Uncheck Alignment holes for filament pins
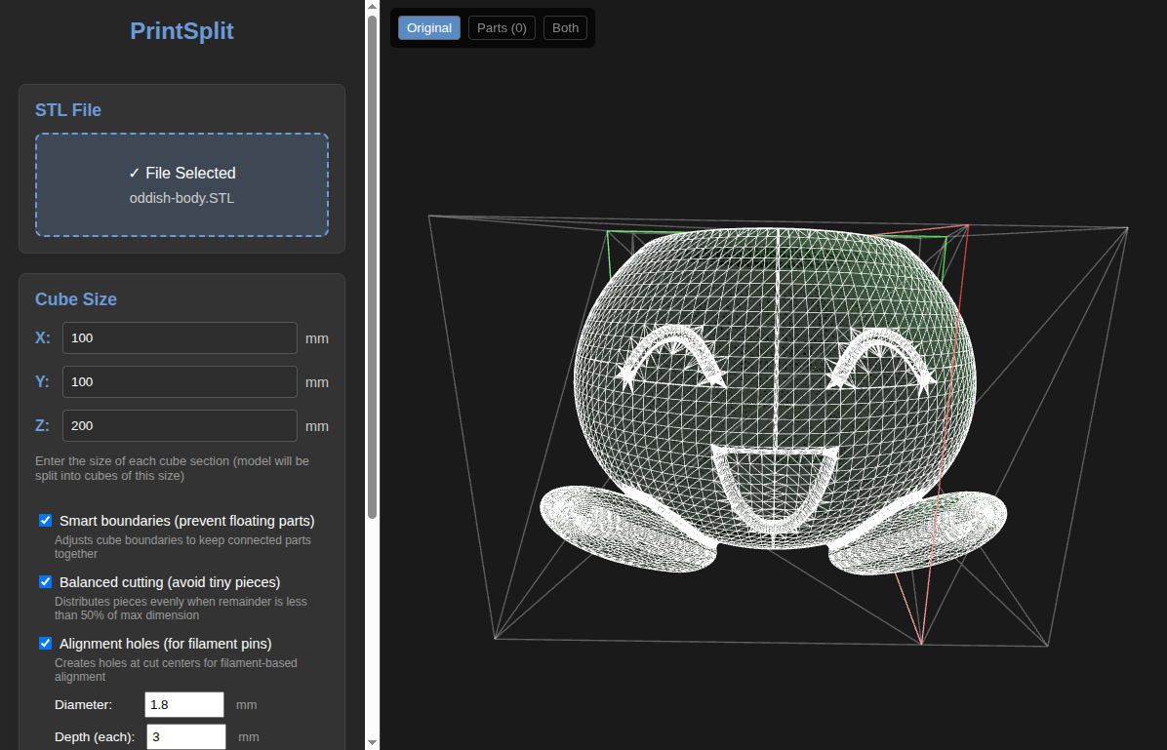Screen dimensions: 1167x750 pyautogui.click(x=46, y=644)
